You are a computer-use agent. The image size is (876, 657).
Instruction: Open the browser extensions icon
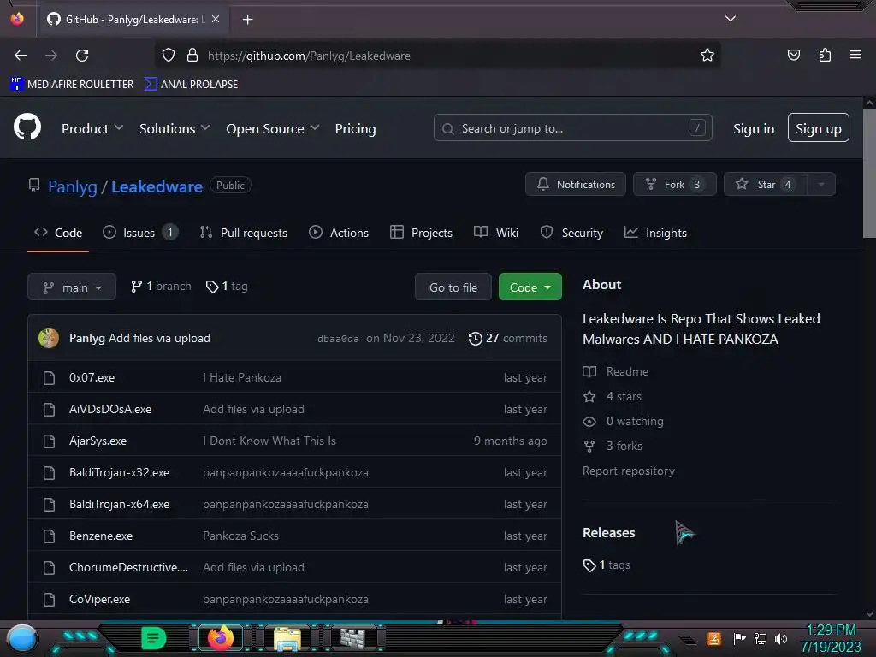(x=825, y=55)
